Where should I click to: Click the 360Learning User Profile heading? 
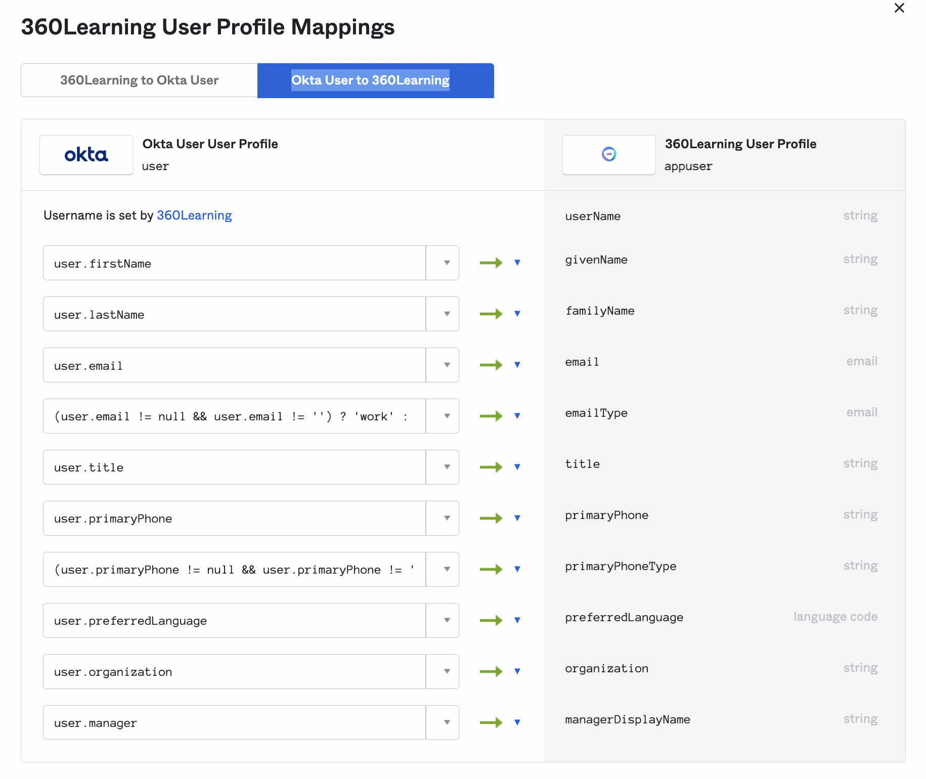(x=740, y=144)
